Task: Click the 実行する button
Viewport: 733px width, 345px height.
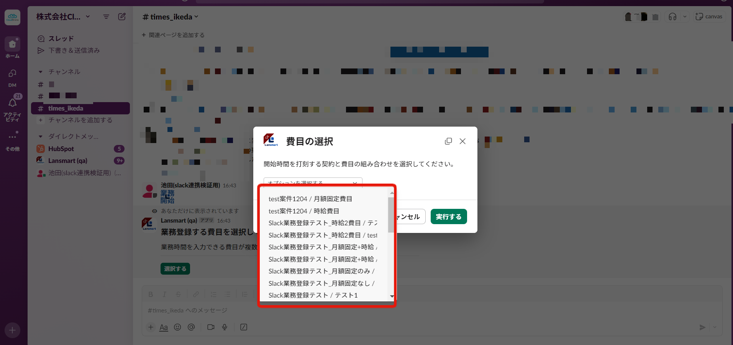Action: click(x=449, y=216)
